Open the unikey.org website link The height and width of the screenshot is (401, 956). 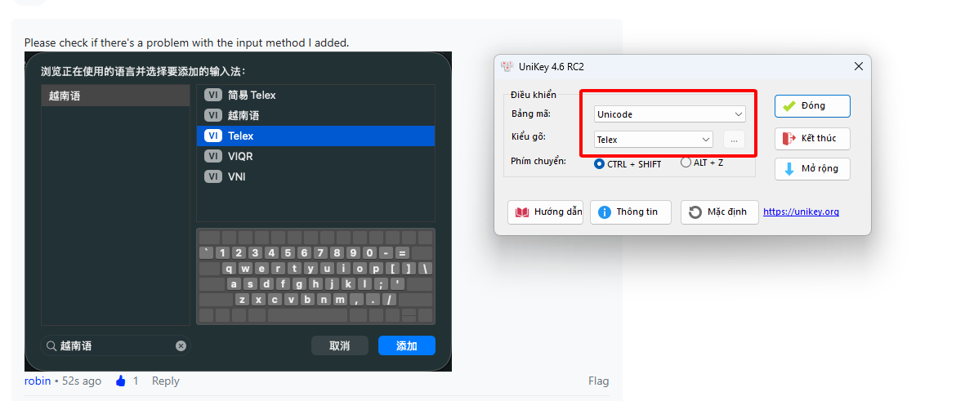click(801, 212)
